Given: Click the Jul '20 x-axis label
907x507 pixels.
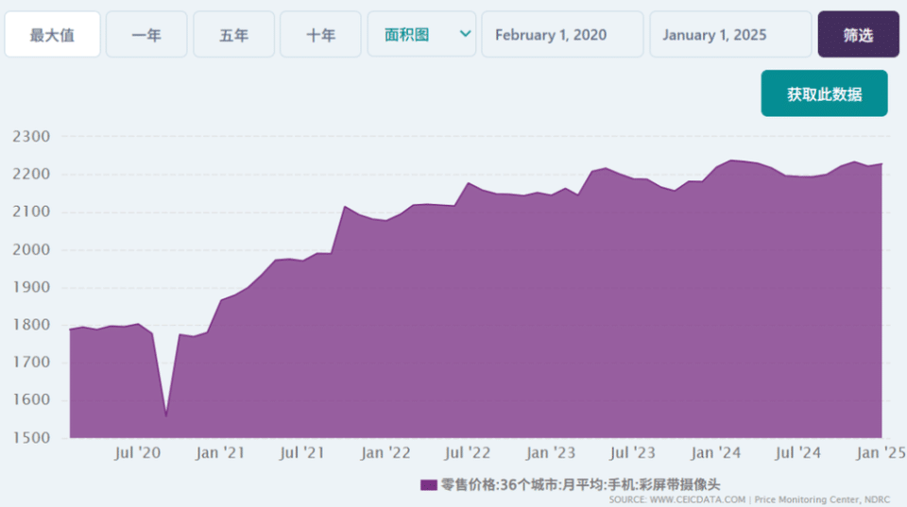Looking at the screenshot, I should (x=137, y=453).
